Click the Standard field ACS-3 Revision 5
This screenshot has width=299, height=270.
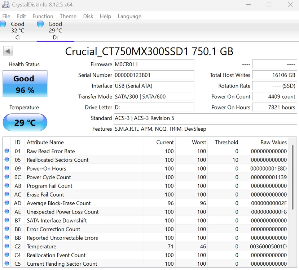[205, 118]
